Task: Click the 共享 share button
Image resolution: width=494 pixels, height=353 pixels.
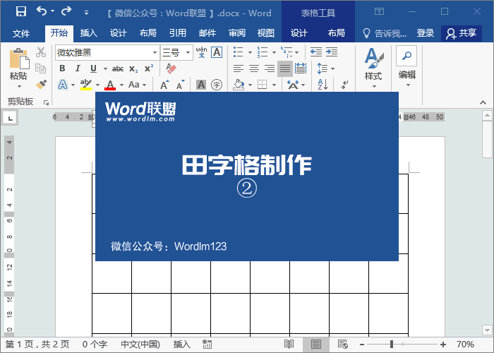Action: click(x=462, y=33)
